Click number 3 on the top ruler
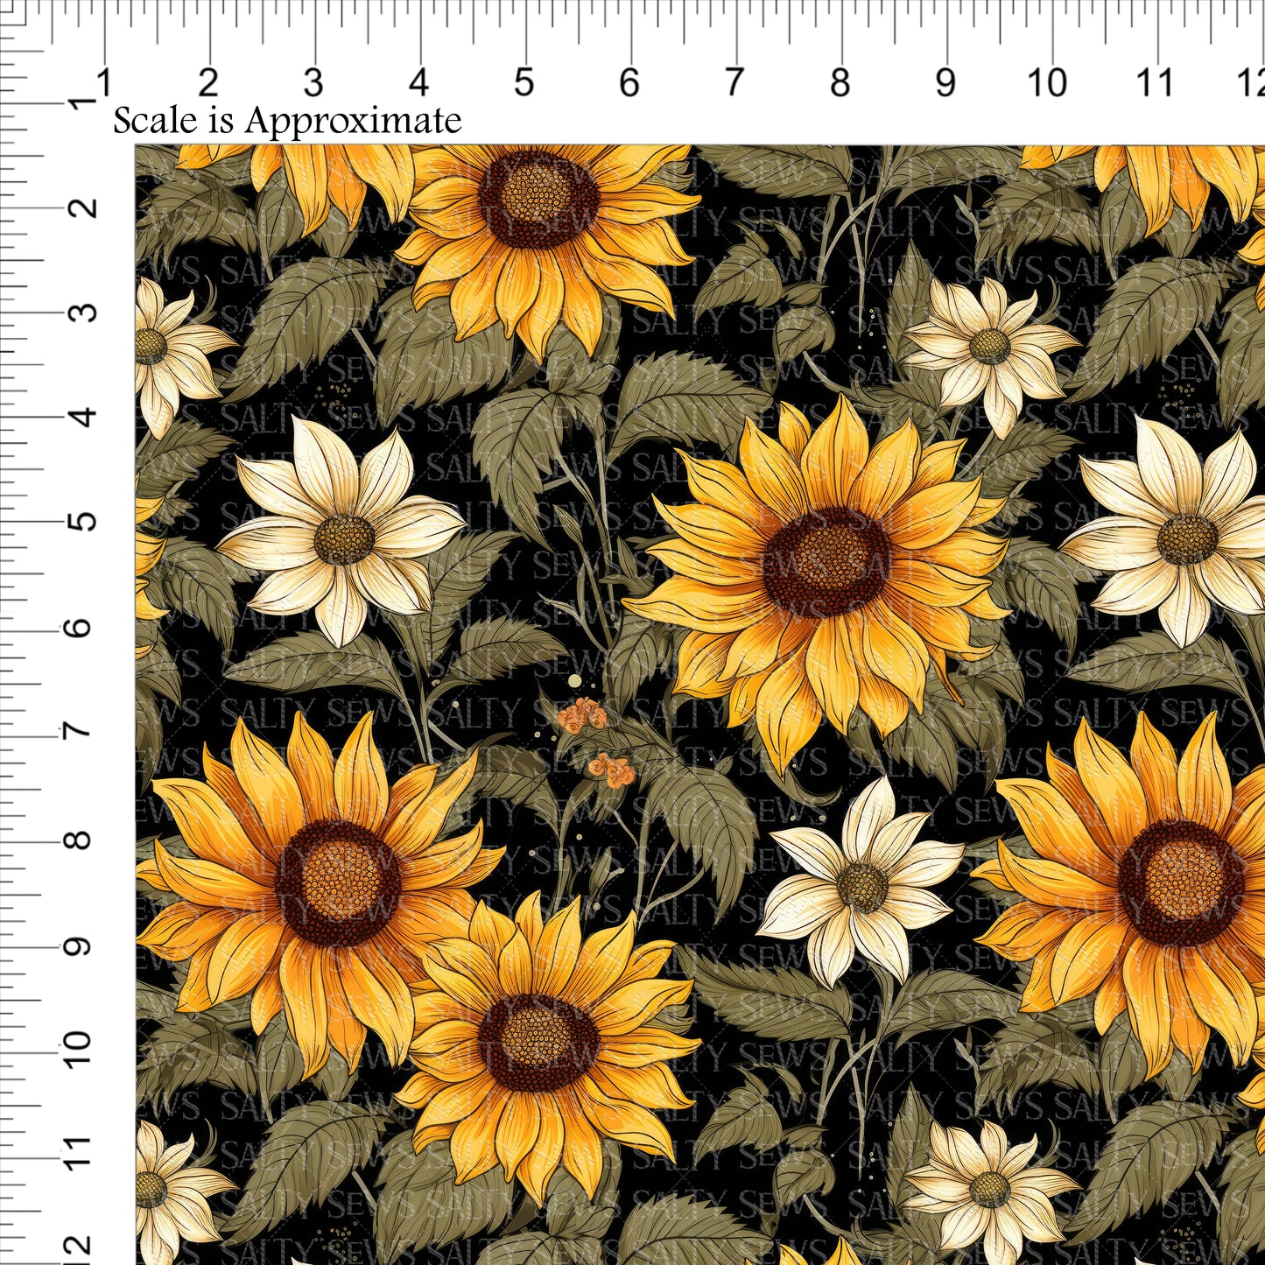 313,83
